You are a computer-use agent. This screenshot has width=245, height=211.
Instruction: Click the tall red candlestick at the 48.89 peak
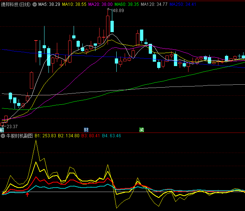[x=108, y=26]
